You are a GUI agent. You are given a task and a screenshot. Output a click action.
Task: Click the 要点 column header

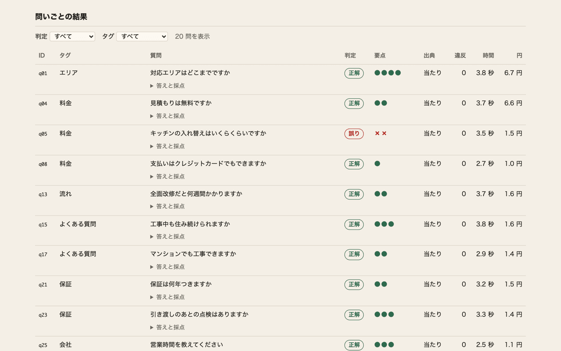(x=380, y=56)
